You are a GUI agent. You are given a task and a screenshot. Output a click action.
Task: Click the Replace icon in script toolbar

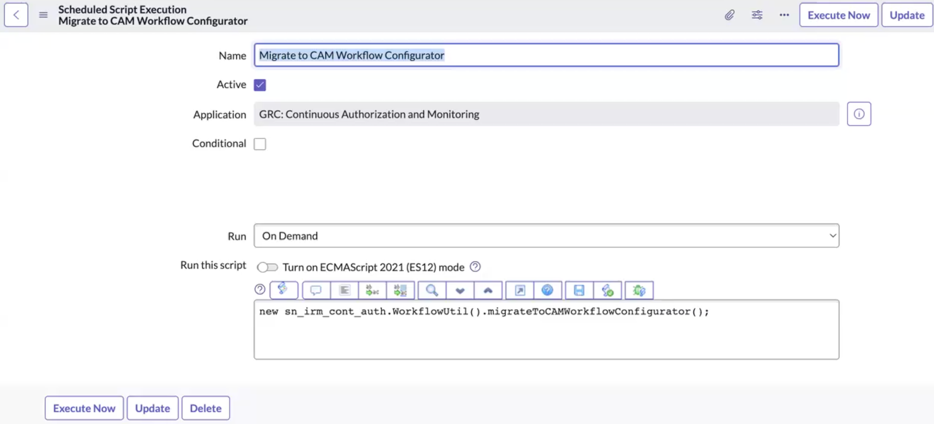[x=372, y=290]
